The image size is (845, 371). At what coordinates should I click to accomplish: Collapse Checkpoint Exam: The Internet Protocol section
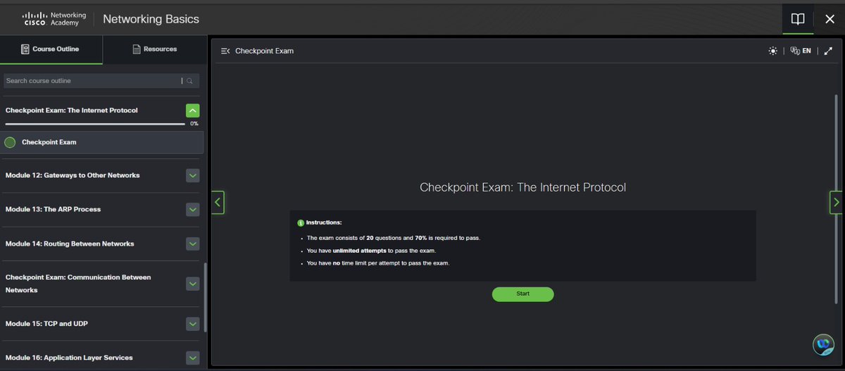click(x=193, y=111)
